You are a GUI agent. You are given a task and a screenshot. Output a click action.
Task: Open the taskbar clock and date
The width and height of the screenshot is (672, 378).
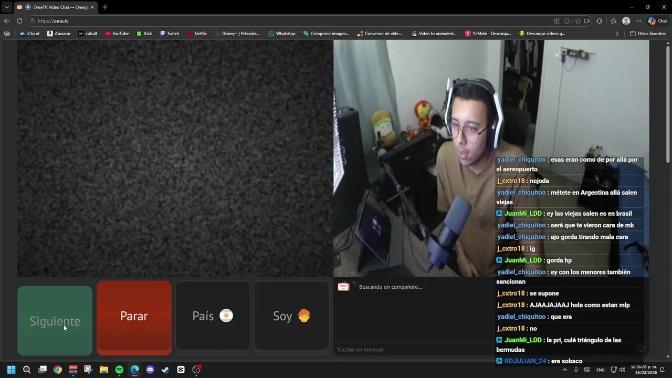tap(644, 370)
